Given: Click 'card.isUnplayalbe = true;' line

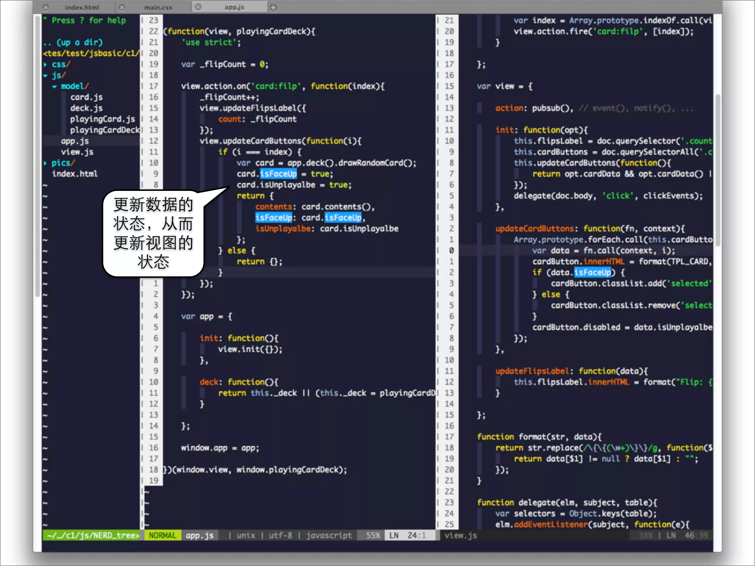Looking at the screenshot, I should click(x=294, y=185).
